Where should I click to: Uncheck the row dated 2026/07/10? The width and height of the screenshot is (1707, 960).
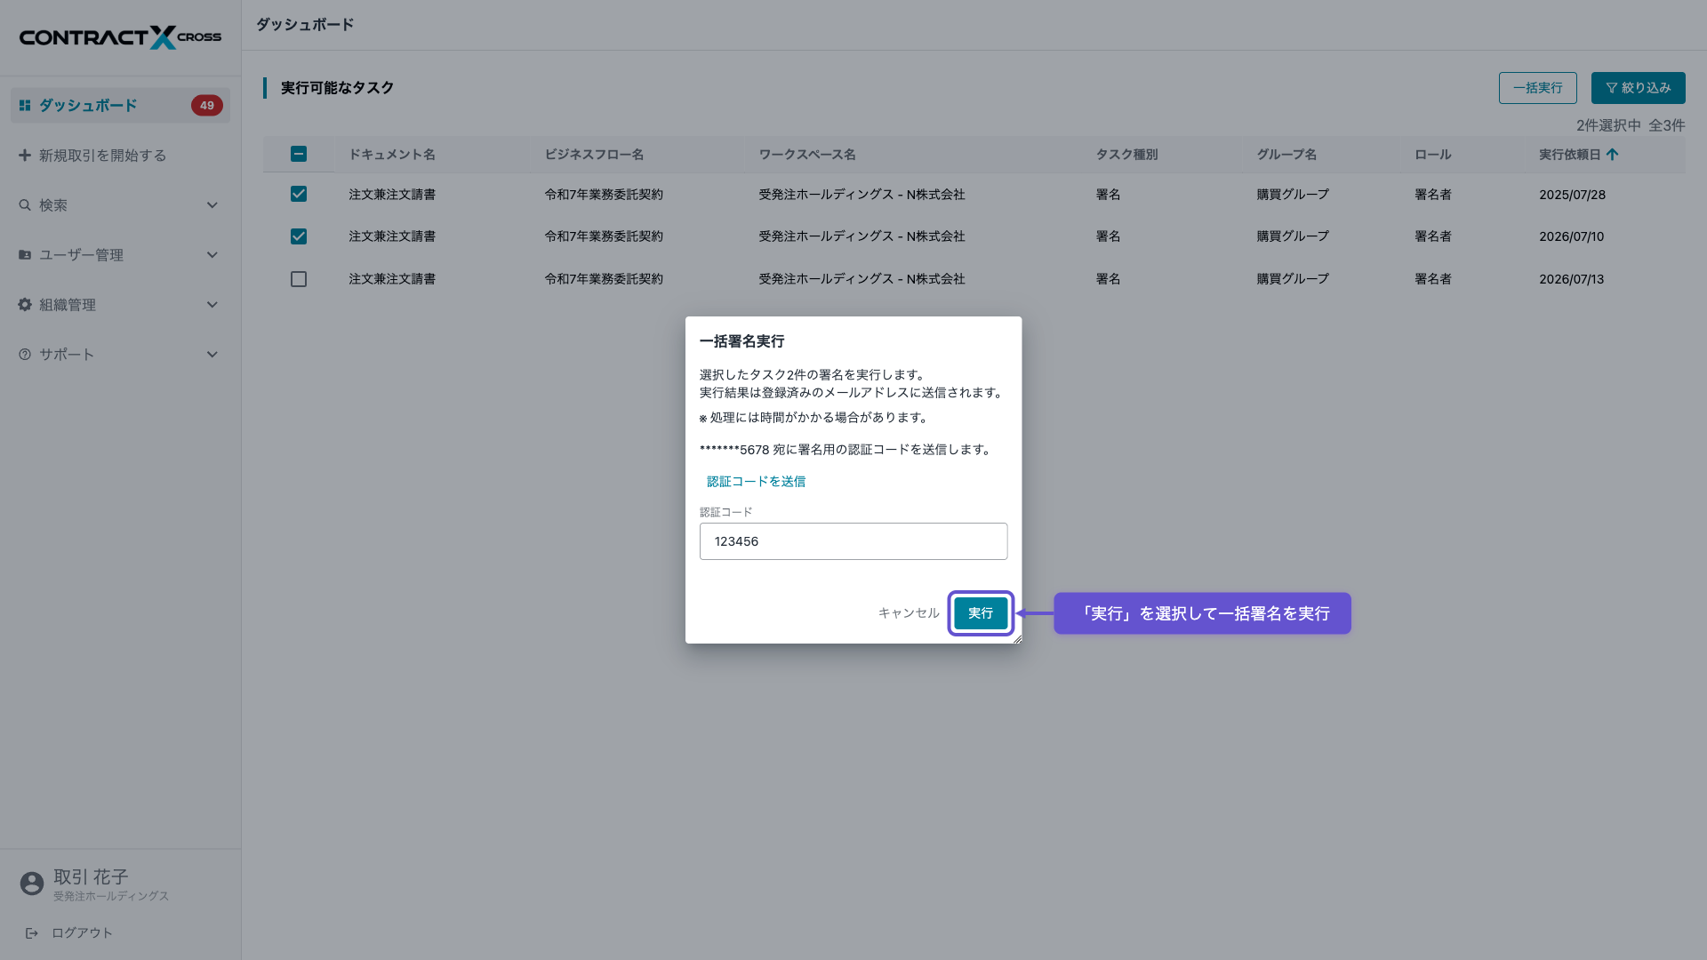[x=299, y=236]
